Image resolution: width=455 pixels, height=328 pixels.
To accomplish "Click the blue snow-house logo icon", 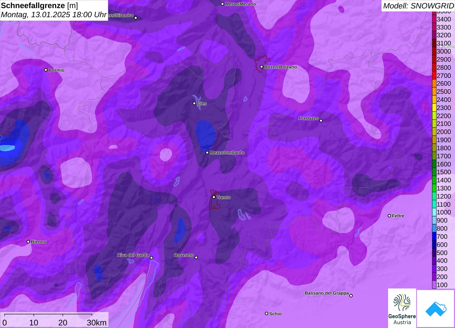I will click(436, 309).
